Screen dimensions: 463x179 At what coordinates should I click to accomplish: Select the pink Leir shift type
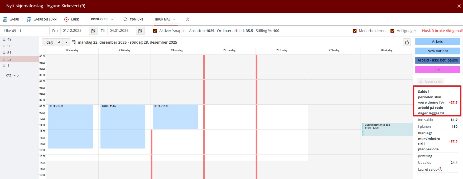[437, 70]
